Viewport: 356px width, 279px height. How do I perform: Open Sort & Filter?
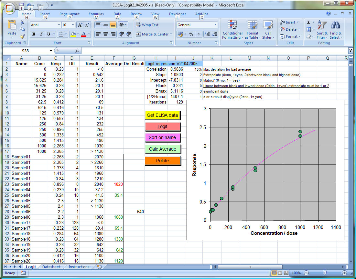tap(322, 30)
